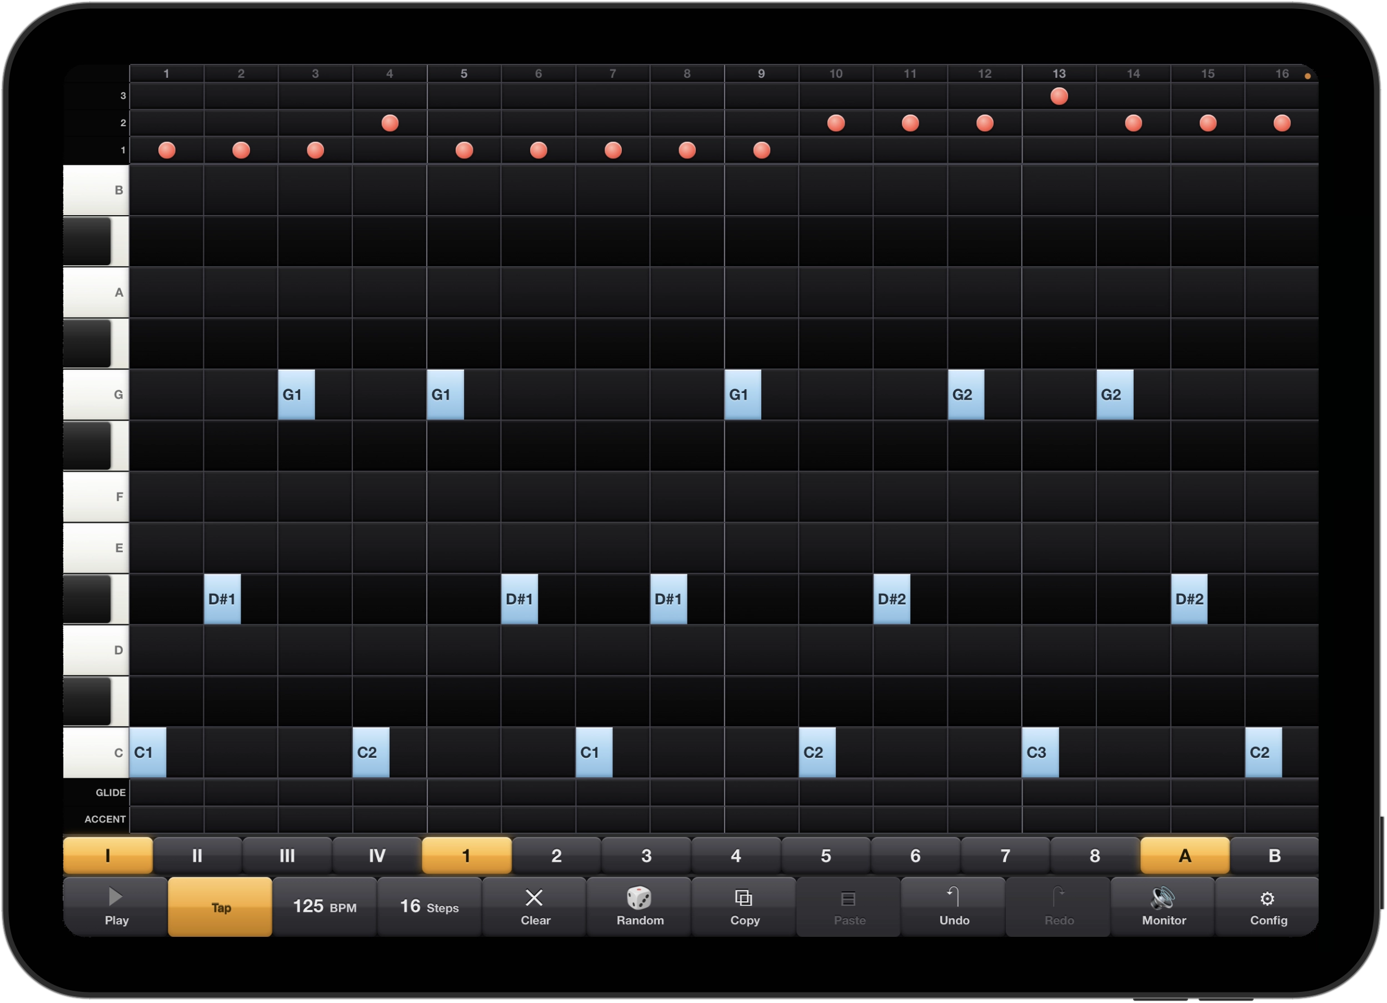The image size is (1387, 1003).
Task: Switch to pattern variation B
Action: 1275,856
